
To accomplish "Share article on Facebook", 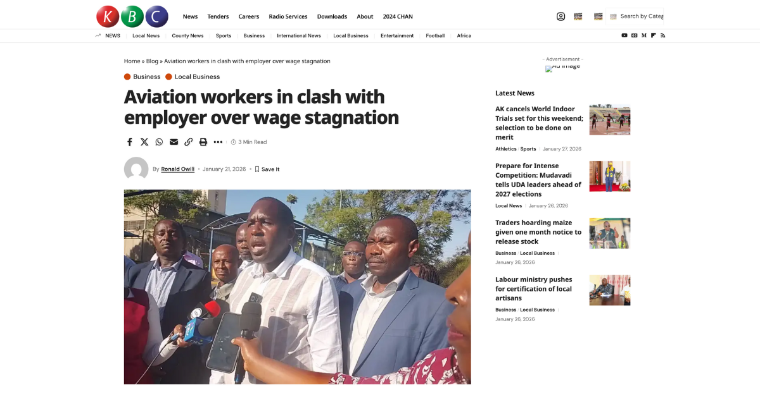I will click(130, 142).
